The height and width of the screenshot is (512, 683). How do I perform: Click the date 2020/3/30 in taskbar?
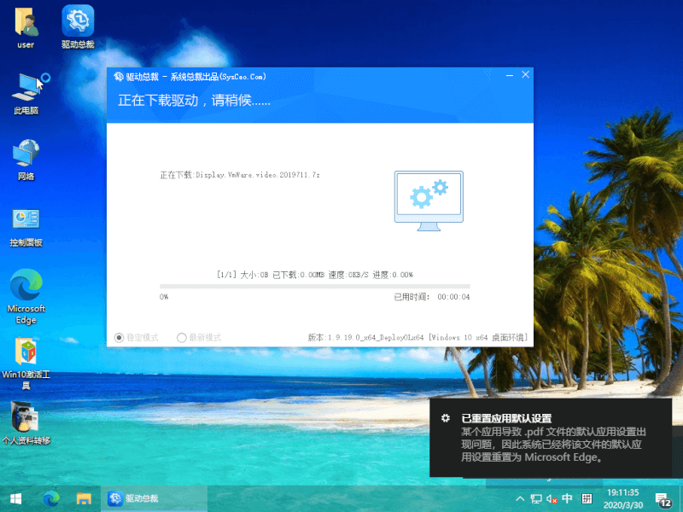coord(623,505)
